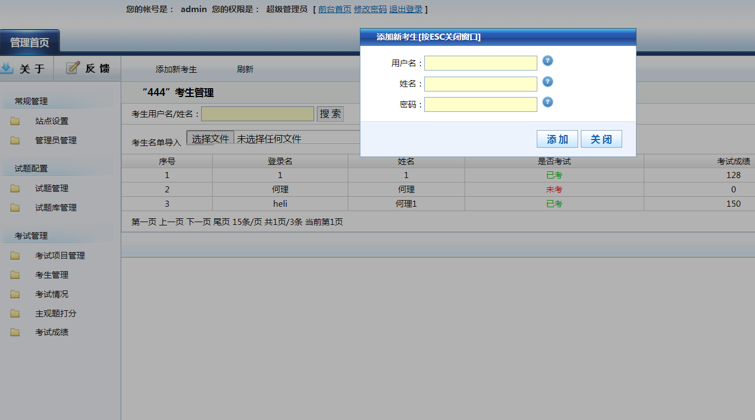The width and height of the screenshot is (755, 420).
Task: Click folder icon next to 试题管理
Action: [15, 189]
